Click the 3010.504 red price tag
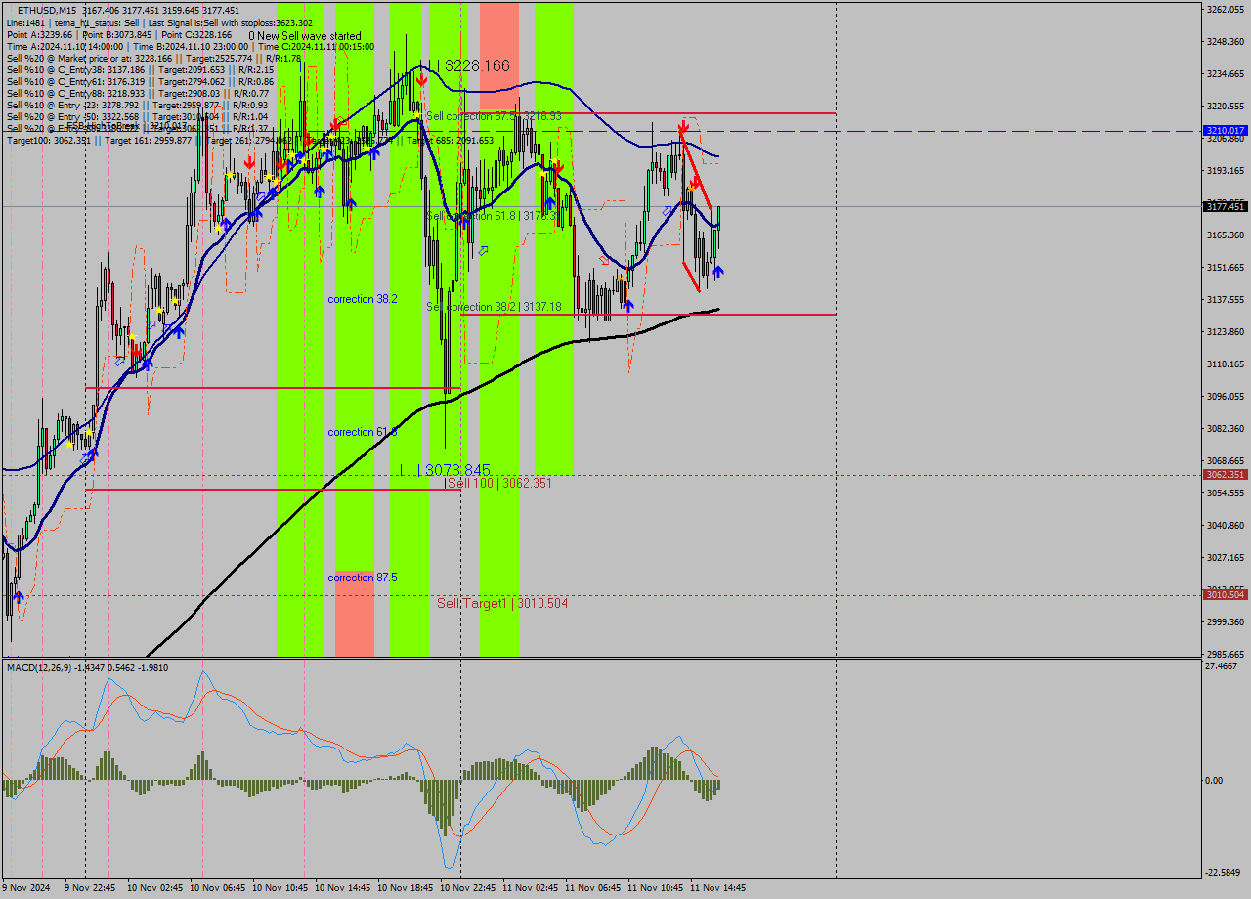 [x=1225, y=594]
